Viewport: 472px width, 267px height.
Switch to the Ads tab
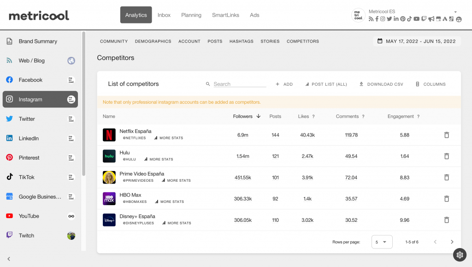click(254, 15)
